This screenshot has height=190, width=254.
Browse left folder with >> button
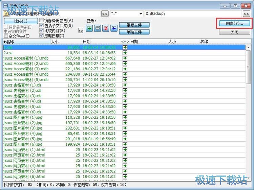(105, 14)
